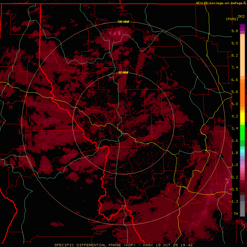Click the 7.4 scale value
Screen dimensions: 247x247
tap(235, 68)
